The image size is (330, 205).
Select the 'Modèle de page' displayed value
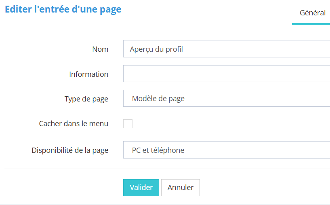[158, 98]
